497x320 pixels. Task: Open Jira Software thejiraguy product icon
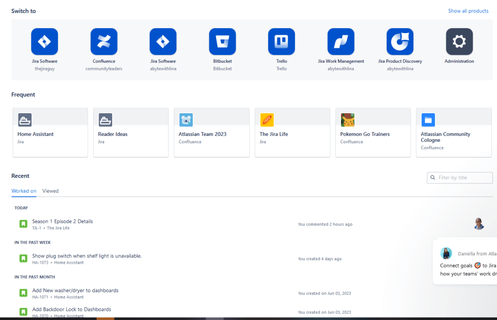click(44, 42)
